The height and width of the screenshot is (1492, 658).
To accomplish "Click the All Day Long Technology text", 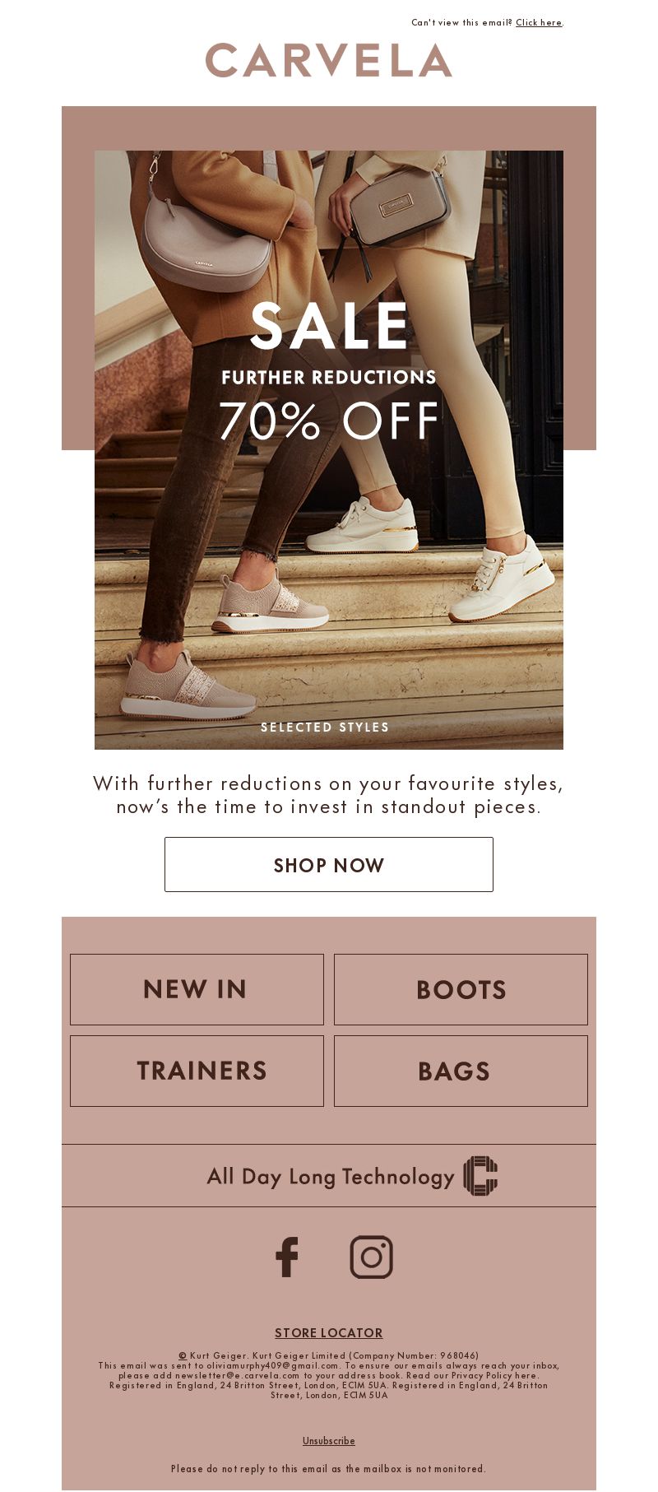I will tap(331, 1177).
